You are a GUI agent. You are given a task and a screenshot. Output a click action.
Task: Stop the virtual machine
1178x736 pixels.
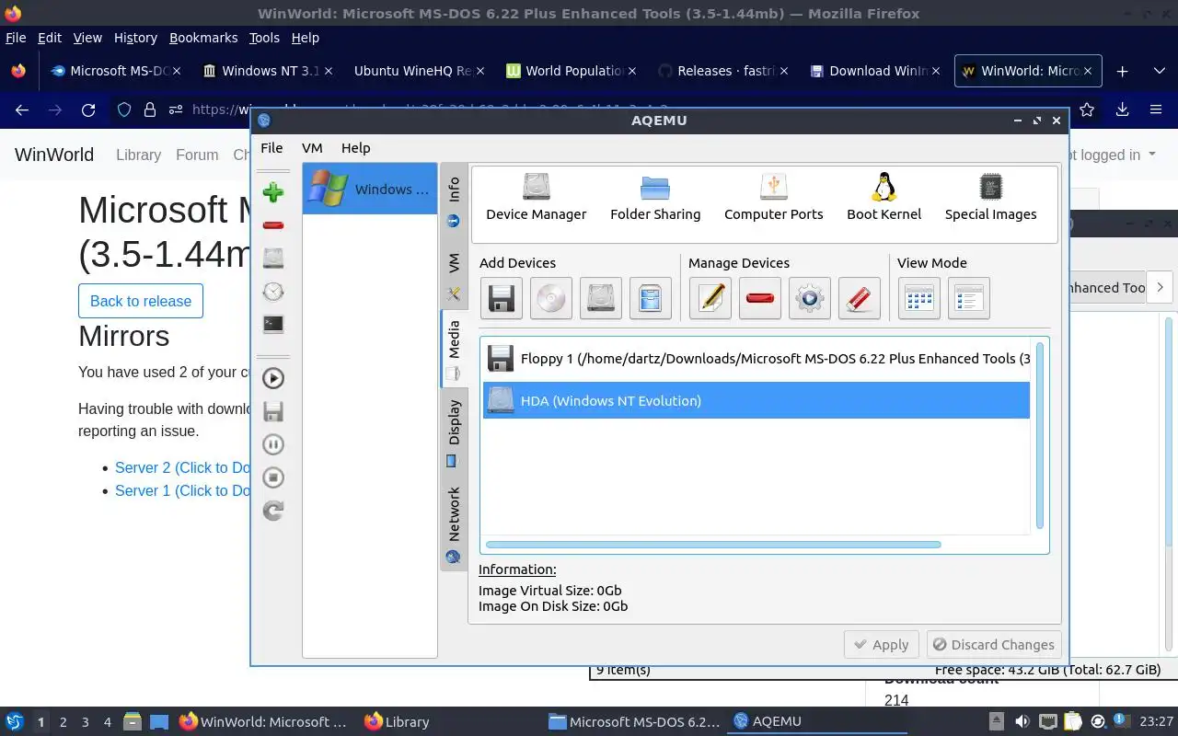coord(272,477)
